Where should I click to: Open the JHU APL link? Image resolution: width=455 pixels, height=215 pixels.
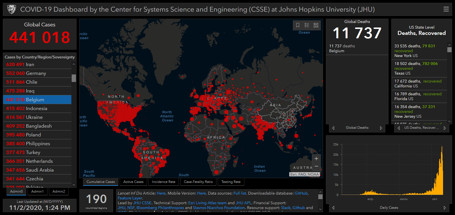[243, 203]
